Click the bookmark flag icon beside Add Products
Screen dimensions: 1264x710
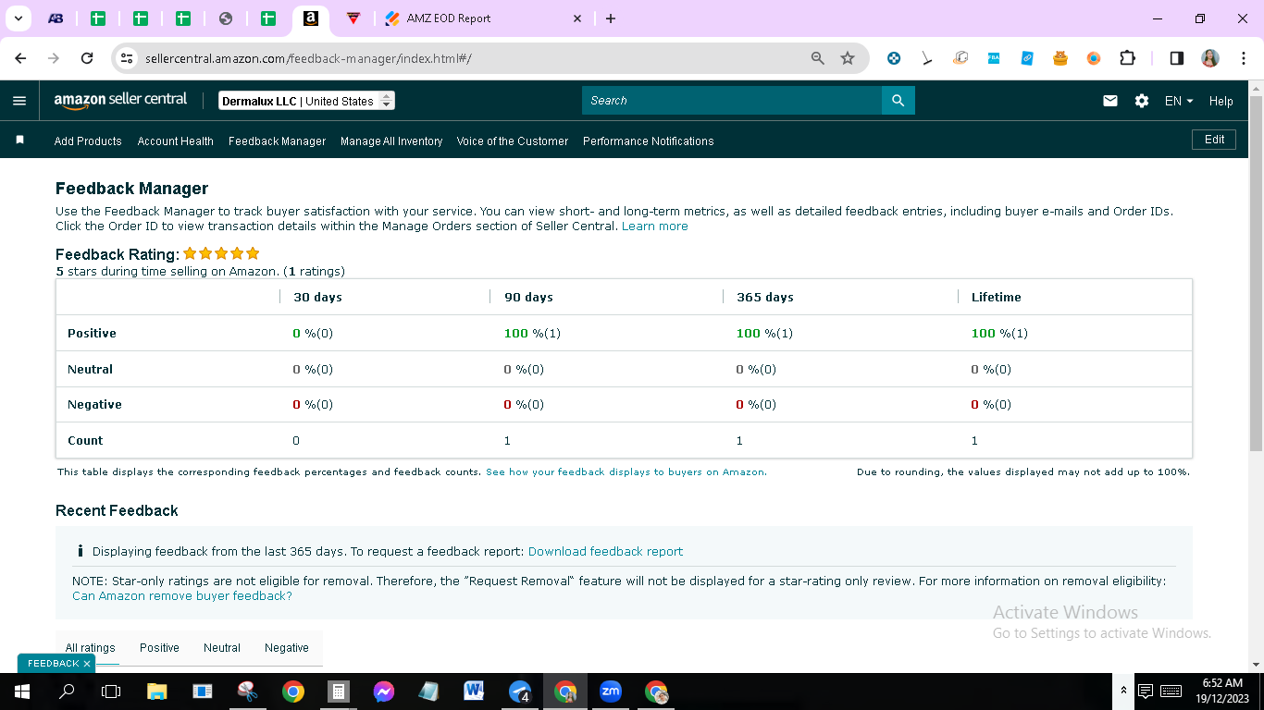point(19,141)
